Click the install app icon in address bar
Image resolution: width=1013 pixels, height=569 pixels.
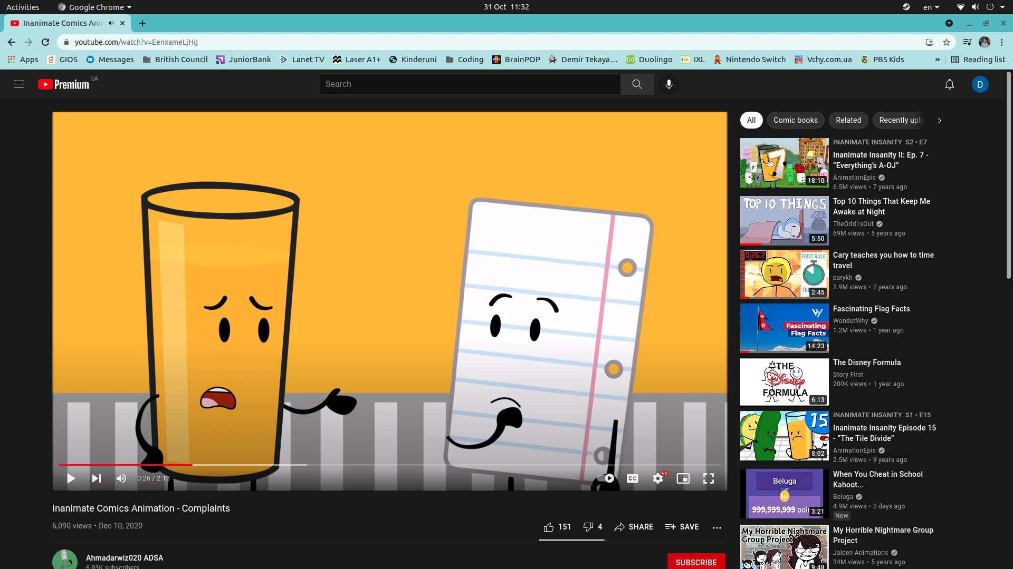(x=930, y=42)
